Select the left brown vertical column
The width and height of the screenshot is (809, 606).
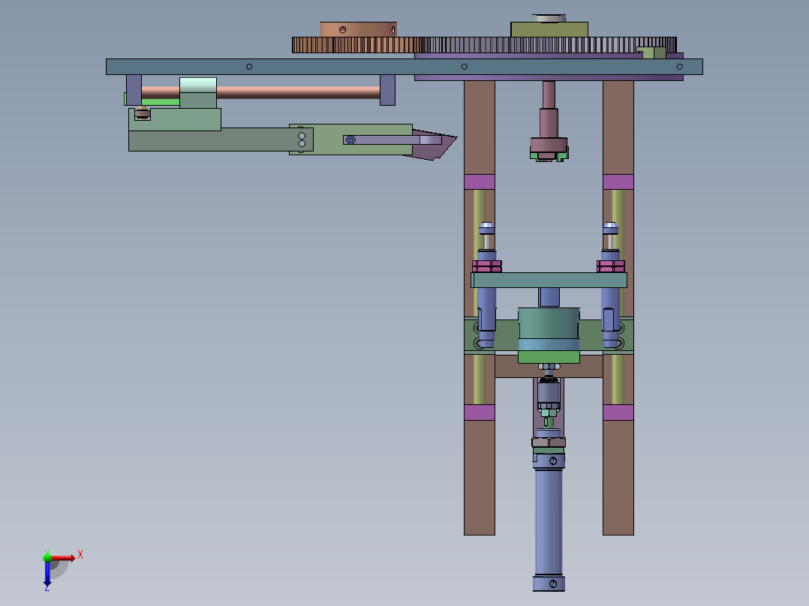pos(480,129)
